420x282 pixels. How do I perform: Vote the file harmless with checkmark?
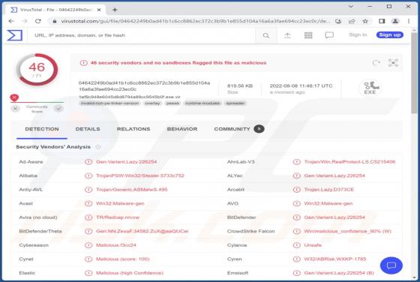[58, 109]
